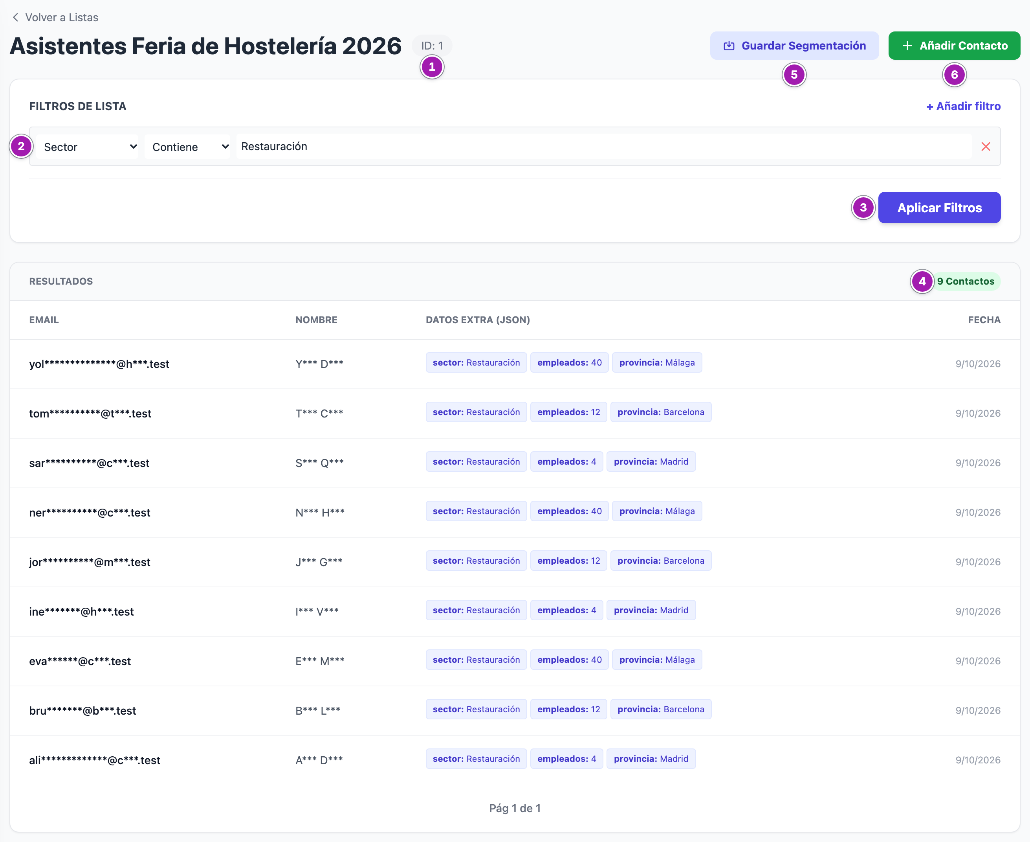
Task: Select email sar**********@c***.test
Action: click(x=89, y=463)
